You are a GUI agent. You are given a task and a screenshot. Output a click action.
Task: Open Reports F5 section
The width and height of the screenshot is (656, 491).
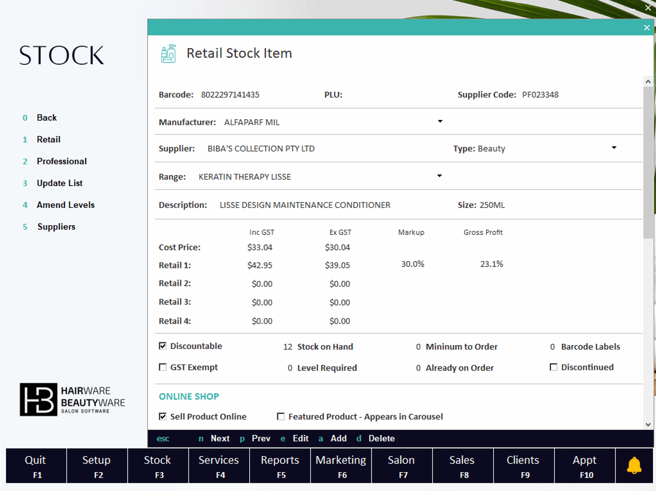point(280,466)
